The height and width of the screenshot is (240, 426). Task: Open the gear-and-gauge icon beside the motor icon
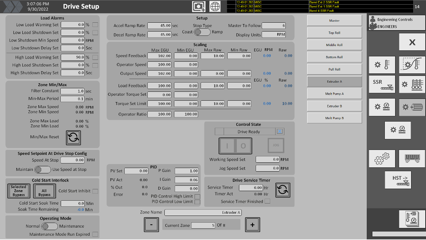pyautogui.click(x=382, y=107)
